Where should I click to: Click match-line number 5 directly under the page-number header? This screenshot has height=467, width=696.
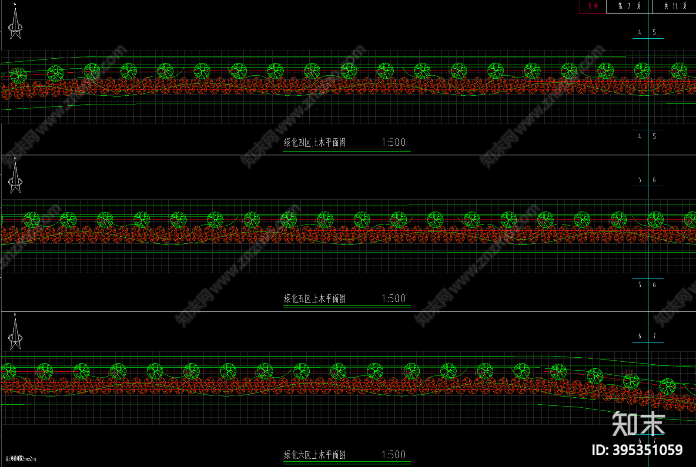654,32
